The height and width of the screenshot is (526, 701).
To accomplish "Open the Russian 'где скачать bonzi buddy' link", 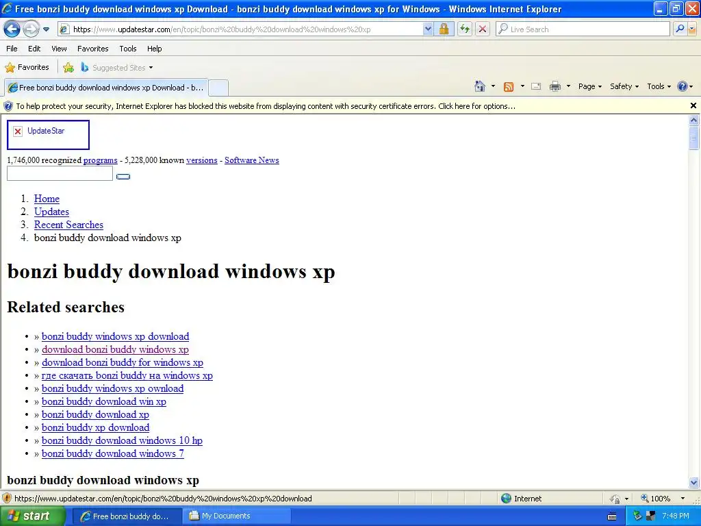I will pos(127,375).
